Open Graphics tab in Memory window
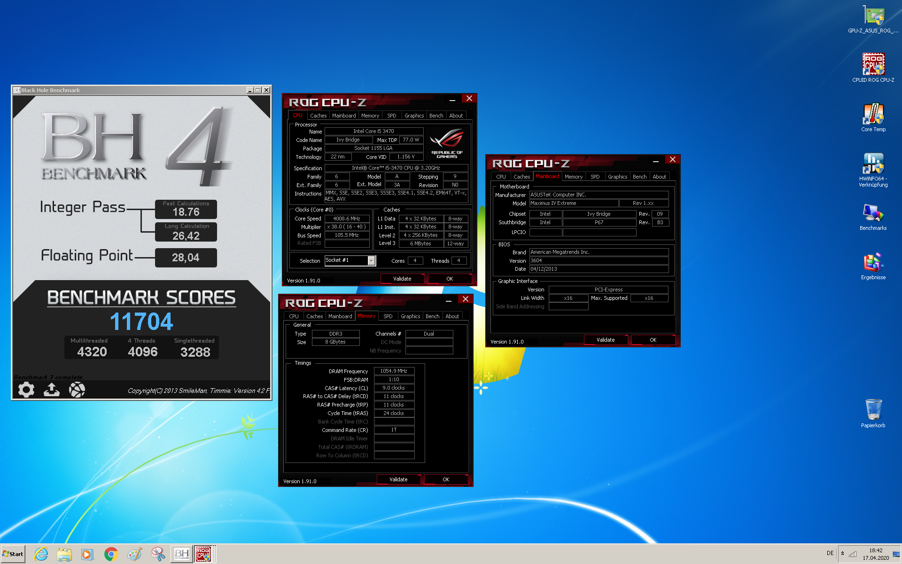902x564 pixels. tap(411, 316)
